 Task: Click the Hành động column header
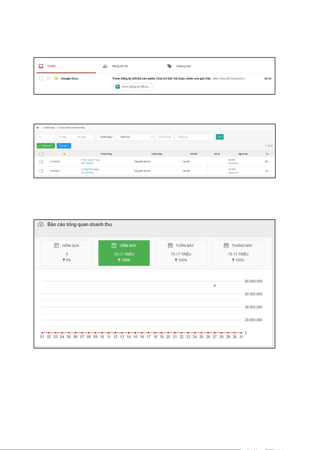click(x=157, y=154)
